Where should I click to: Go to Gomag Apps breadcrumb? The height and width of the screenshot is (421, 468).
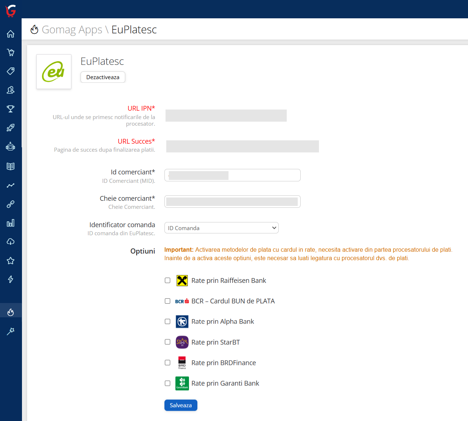click(72, 30)
